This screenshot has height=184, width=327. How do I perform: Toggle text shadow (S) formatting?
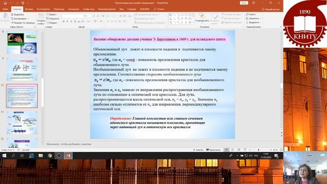coord(75,21)
